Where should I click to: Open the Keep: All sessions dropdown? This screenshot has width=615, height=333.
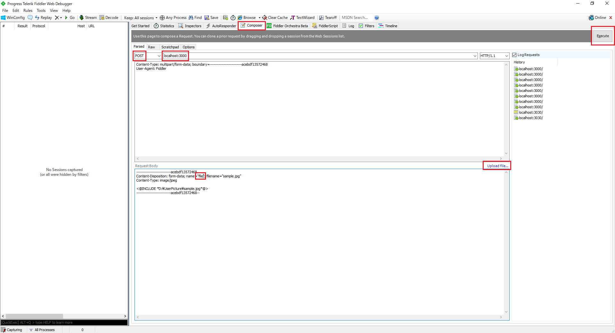point(141,18)
